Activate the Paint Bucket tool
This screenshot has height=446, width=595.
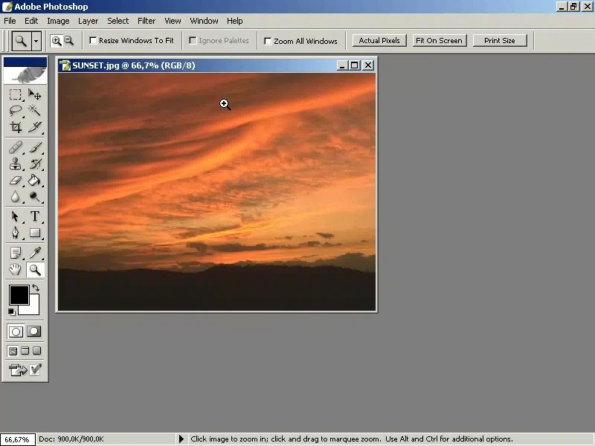tap(34, 180)
